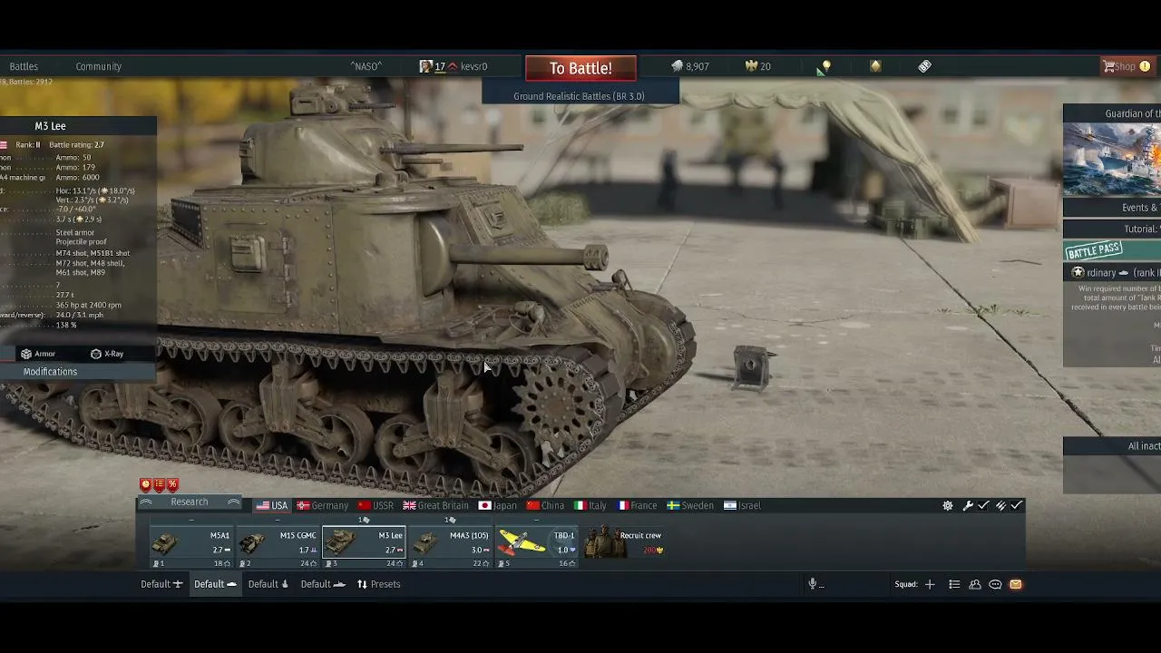Click the Shop yellow notification badge
1161x653 pixels.
(x=1145, y=66)
